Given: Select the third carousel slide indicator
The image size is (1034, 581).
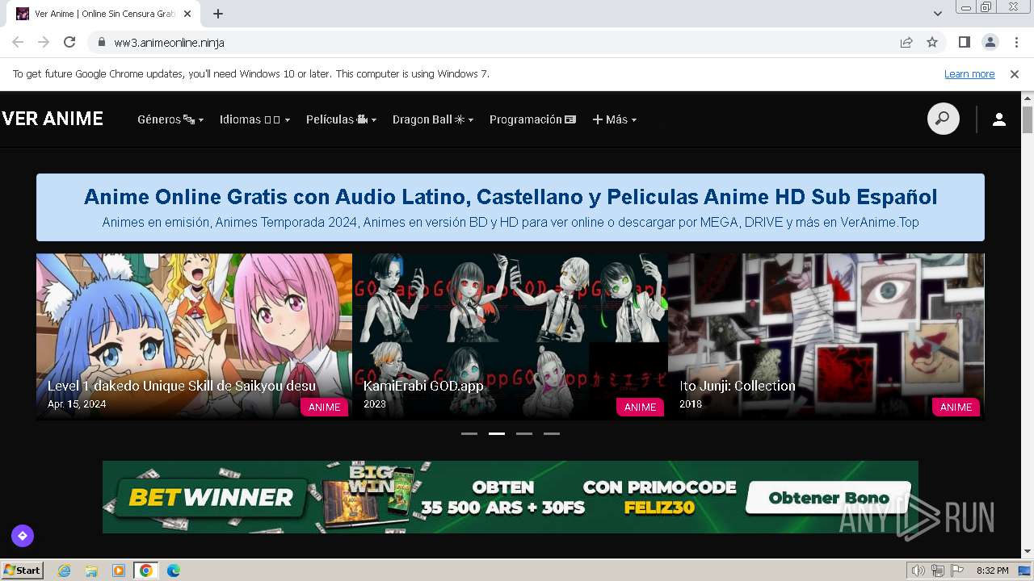Looking at the screenshot, I should point(524,433).
